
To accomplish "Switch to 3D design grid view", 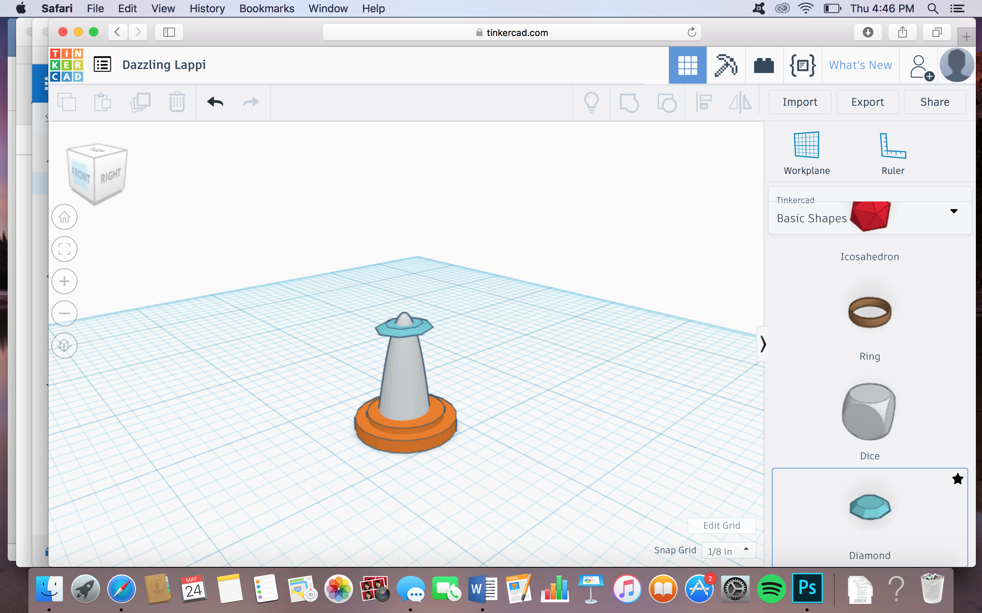I will [x=687, y=65].
